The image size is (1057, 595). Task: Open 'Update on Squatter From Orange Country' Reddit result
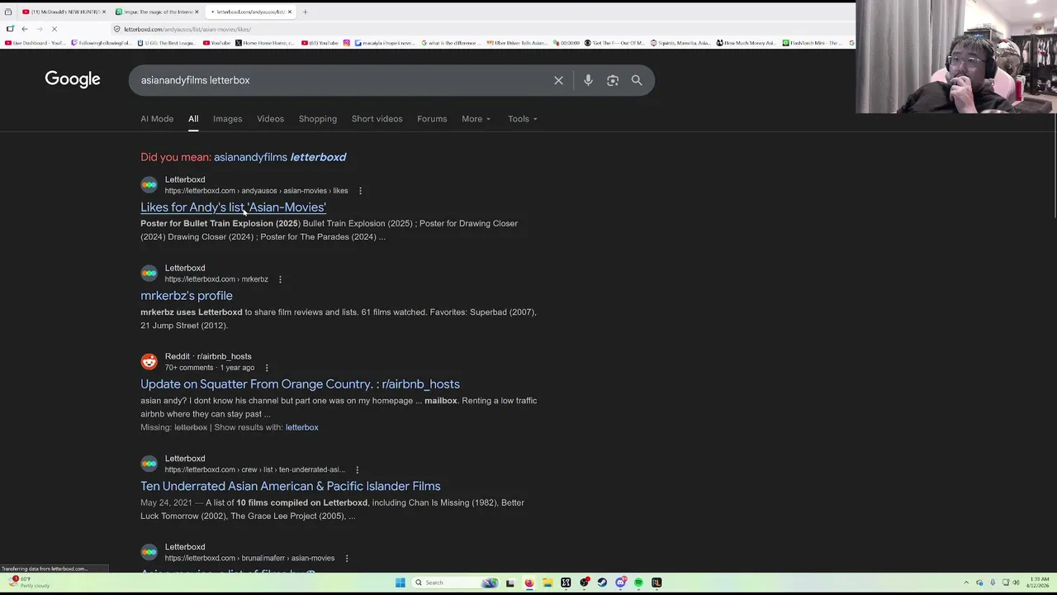pos(300,384)
